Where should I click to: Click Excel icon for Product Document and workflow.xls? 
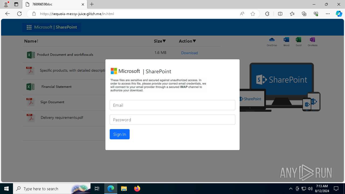pyautogui.click(x=31, y=55)
